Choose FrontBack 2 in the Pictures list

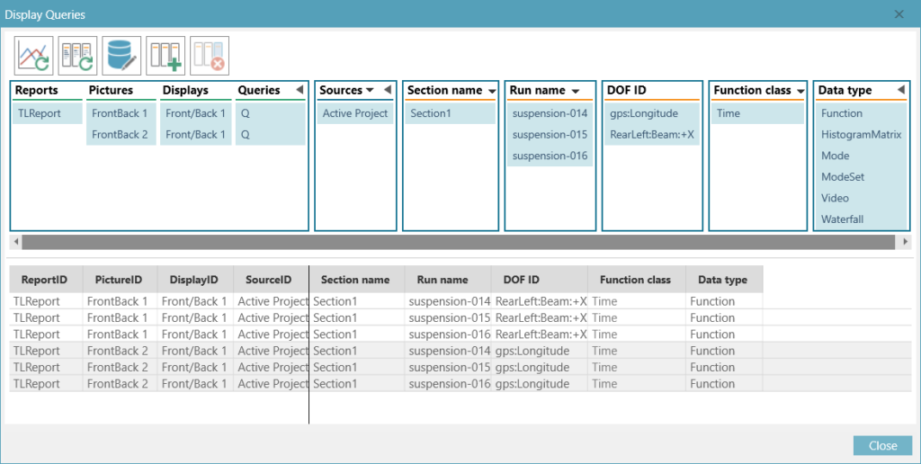coord(120,135)
